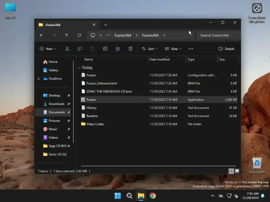Open the address bar ellipsis for hidden folders
The height and width of the screenshot is (202, 270).
108,35
